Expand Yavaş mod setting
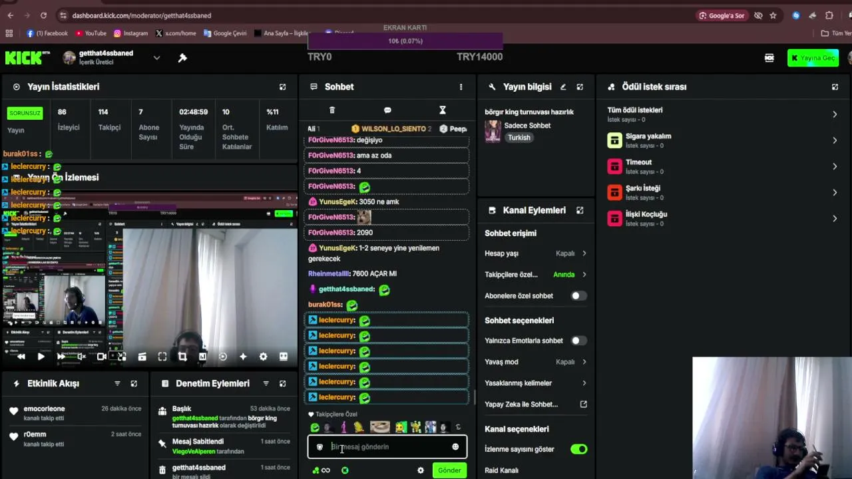 tap(536, 362)
